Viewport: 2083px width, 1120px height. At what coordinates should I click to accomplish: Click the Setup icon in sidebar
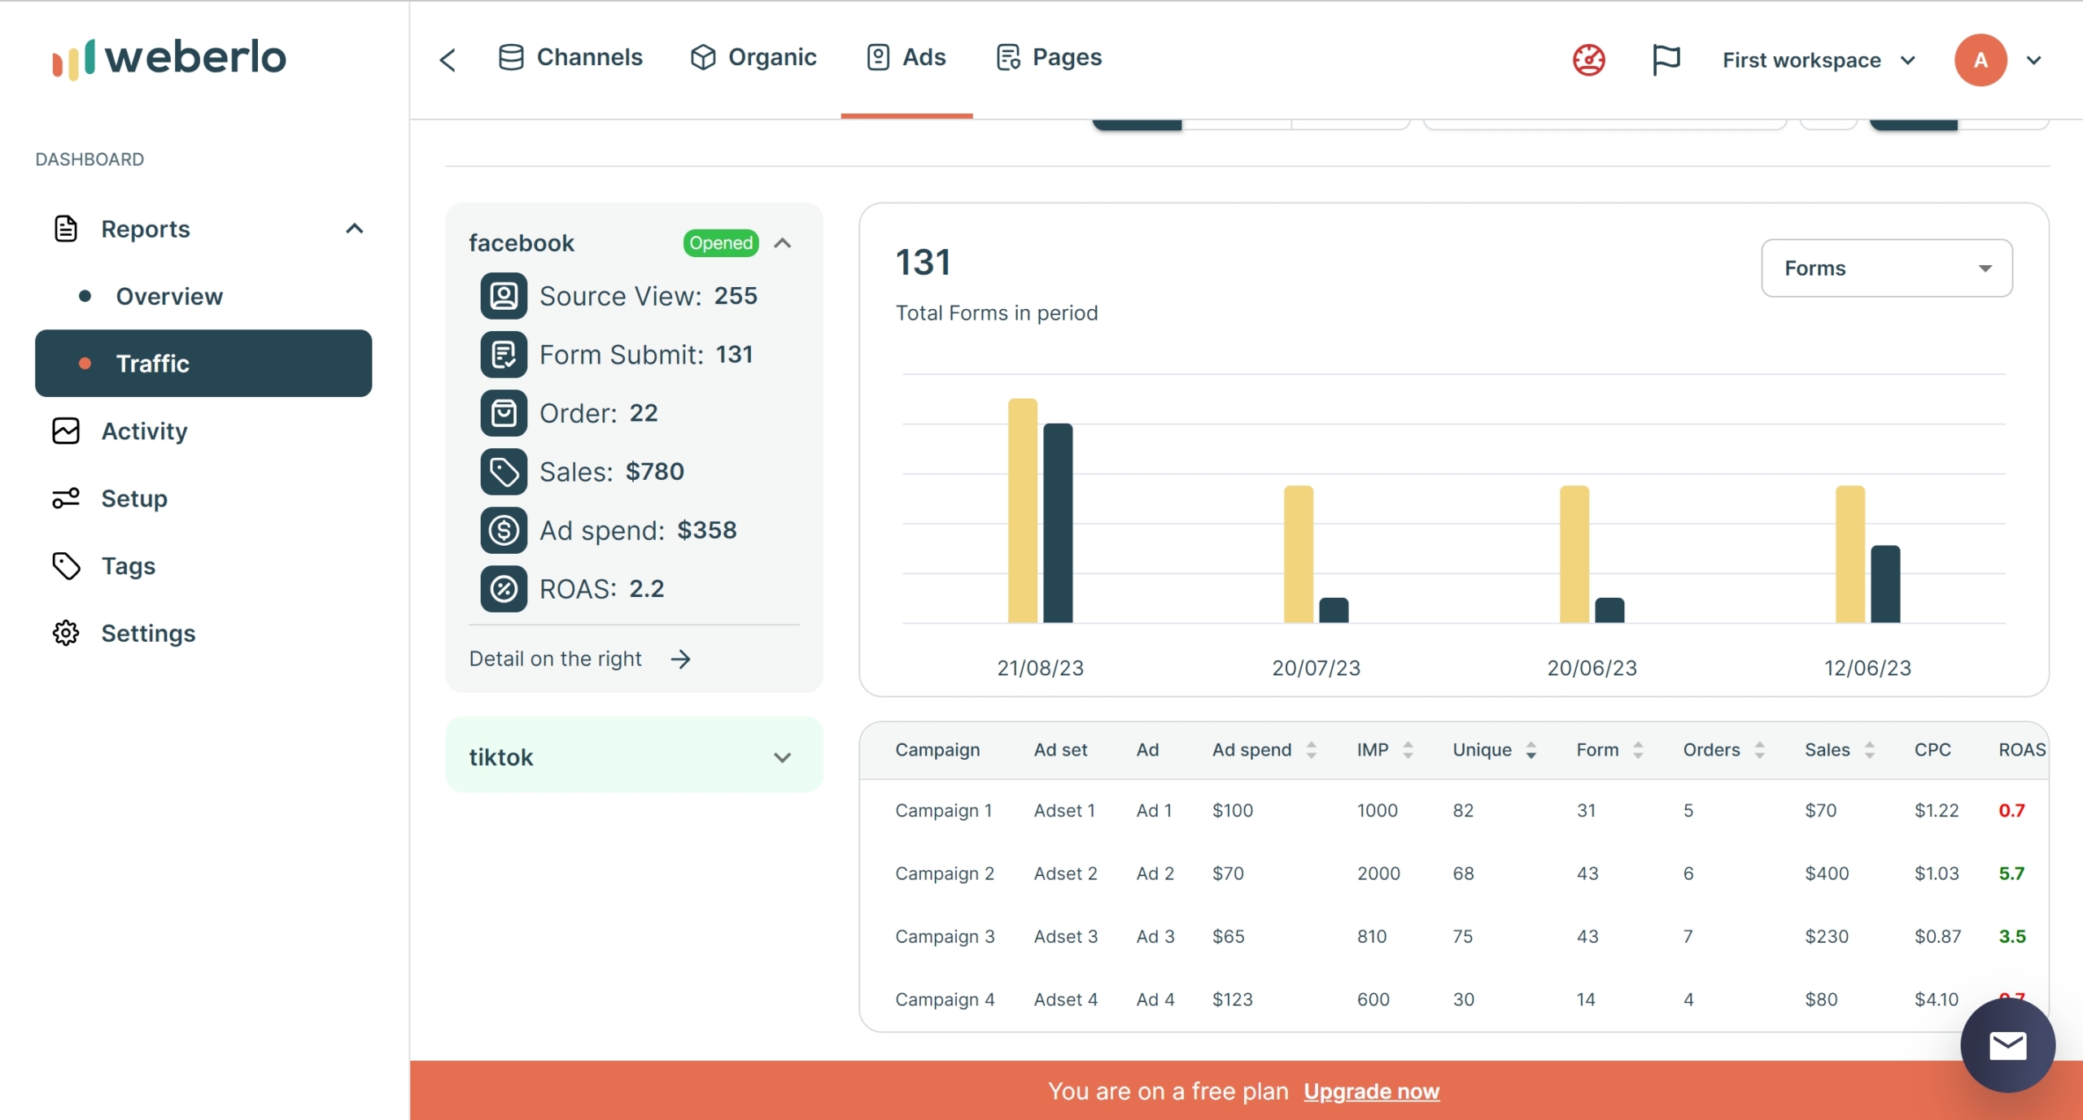pyautogui.click(x=63, y=498)
